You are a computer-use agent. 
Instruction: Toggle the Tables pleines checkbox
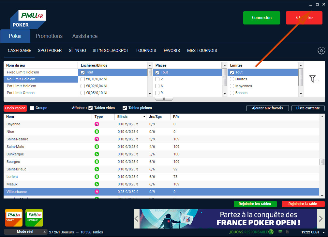point(125,108)
